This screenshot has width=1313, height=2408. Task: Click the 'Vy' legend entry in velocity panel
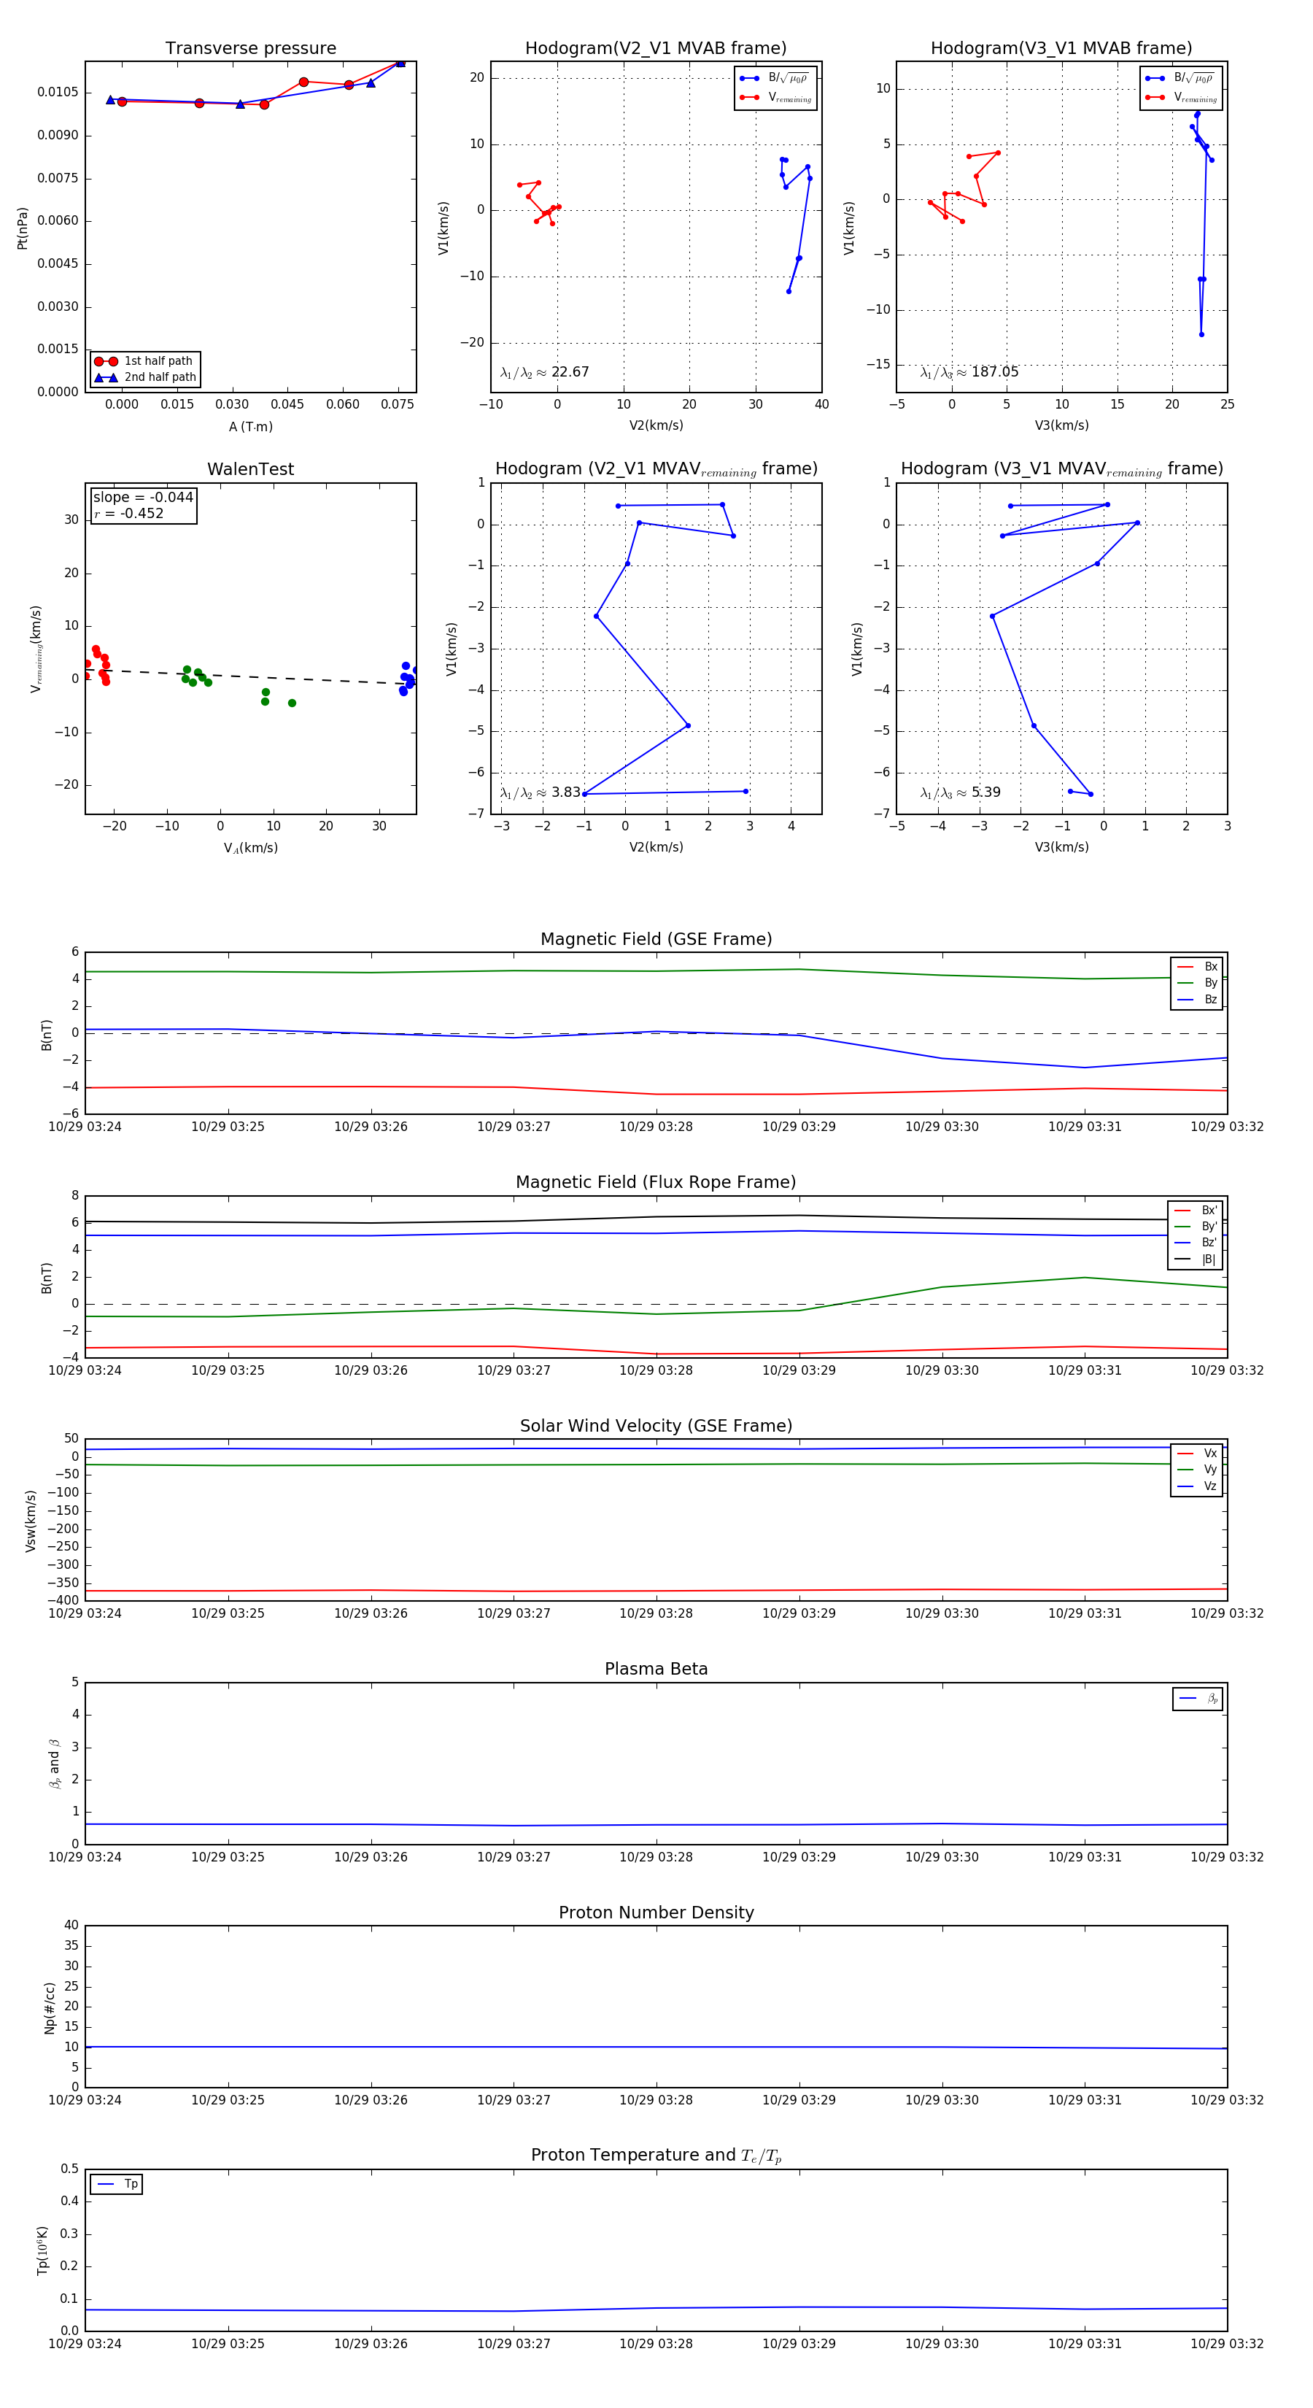coord(1197,1470)
